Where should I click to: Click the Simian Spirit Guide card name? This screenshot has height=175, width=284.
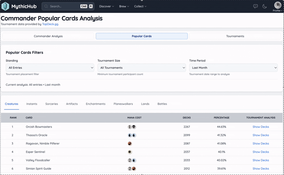[x=38, y=169]
